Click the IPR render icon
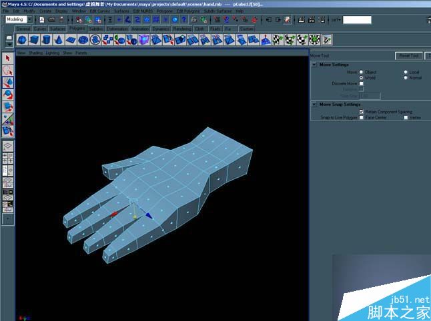431x321 pixels. [312, 19]
